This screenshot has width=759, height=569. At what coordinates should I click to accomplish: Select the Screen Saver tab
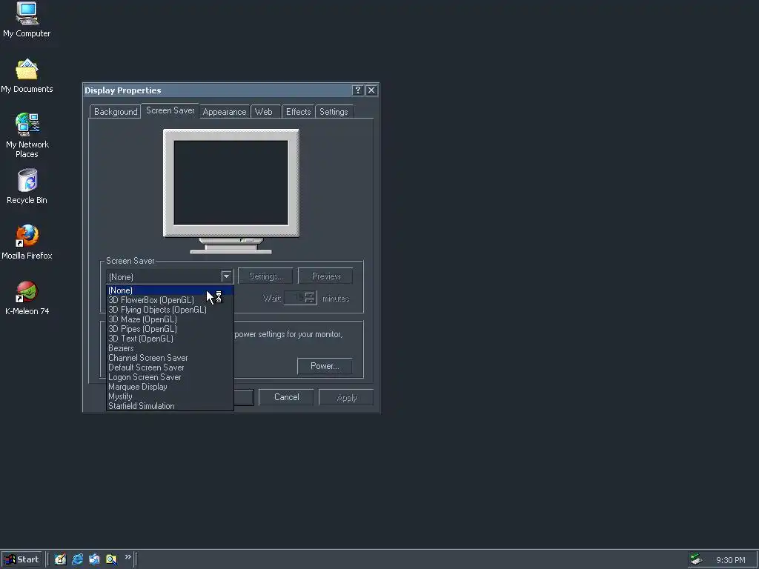170,110
